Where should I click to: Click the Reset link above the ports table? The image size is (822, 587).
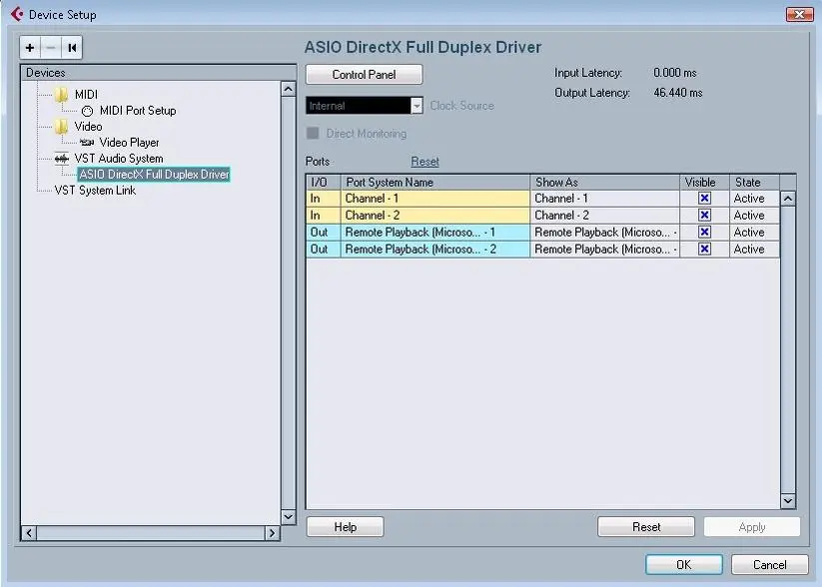424,162
